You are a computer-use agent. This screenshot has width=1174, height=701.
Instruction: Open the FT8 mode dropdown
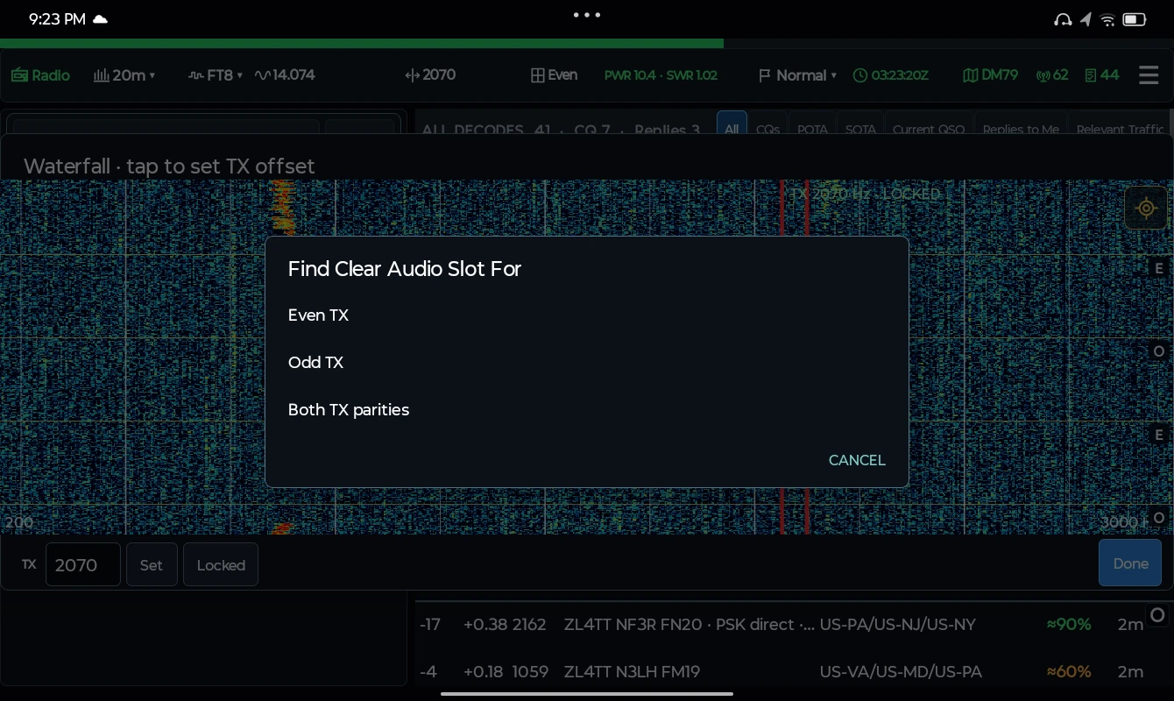pos(216,75)
